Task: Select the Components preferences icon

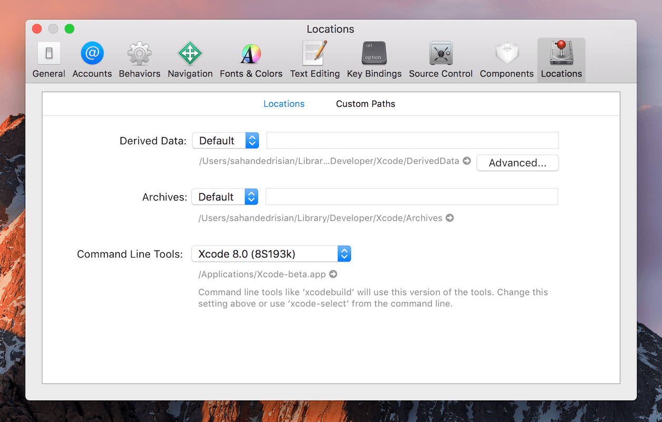Action: pos(506,58)
